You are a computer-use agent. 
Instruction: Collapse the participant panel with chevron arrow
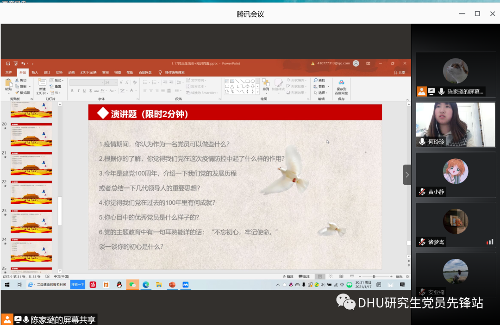pyautogui.click(x=407, y=175)
